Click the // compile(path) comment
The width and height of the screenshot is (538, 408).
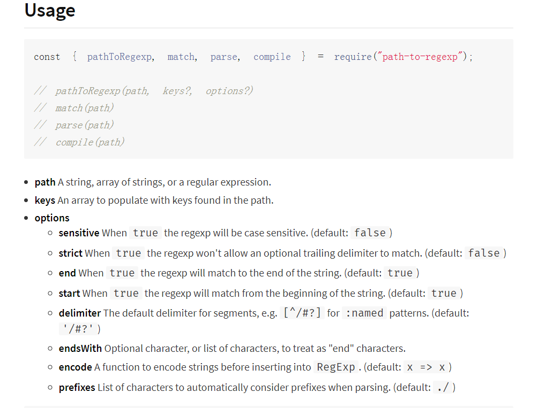(x=79, y=142)
